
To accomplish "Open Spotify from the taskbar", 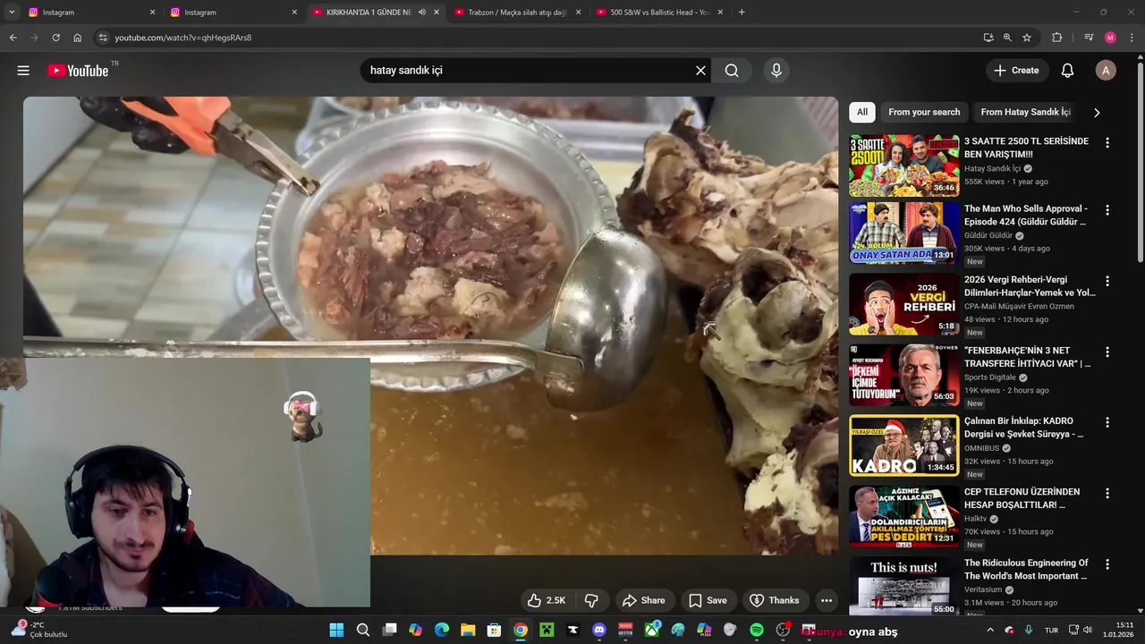I will [757, 631].
